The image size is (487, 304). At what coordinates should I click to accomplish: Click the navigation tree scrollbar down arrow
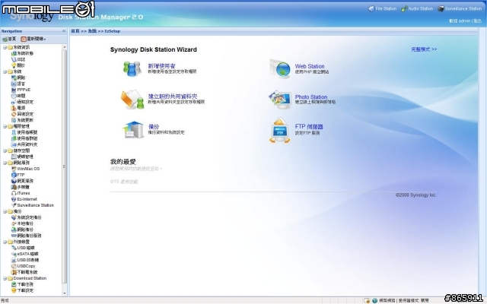tap(64, 293)
